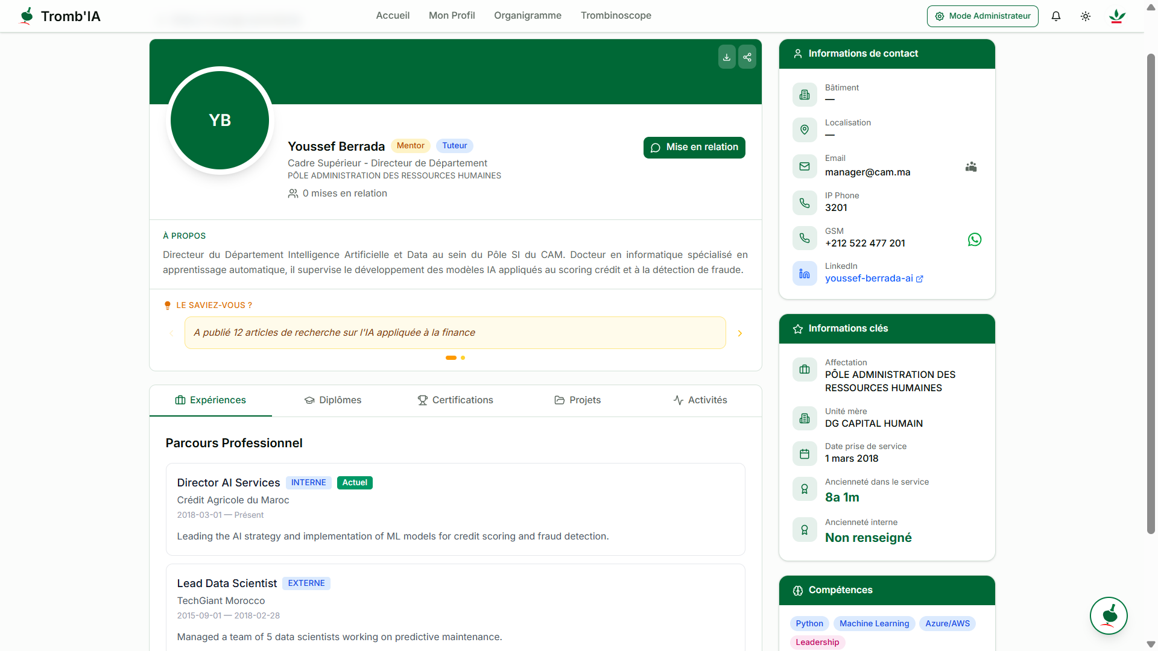Select the second carousel dot

(x=463, y=358)
